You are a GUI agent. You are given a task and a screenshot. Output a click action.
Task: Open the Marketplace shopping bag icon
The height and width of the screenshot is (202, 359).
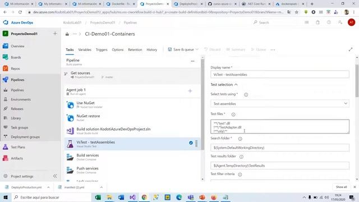[317, 22]
